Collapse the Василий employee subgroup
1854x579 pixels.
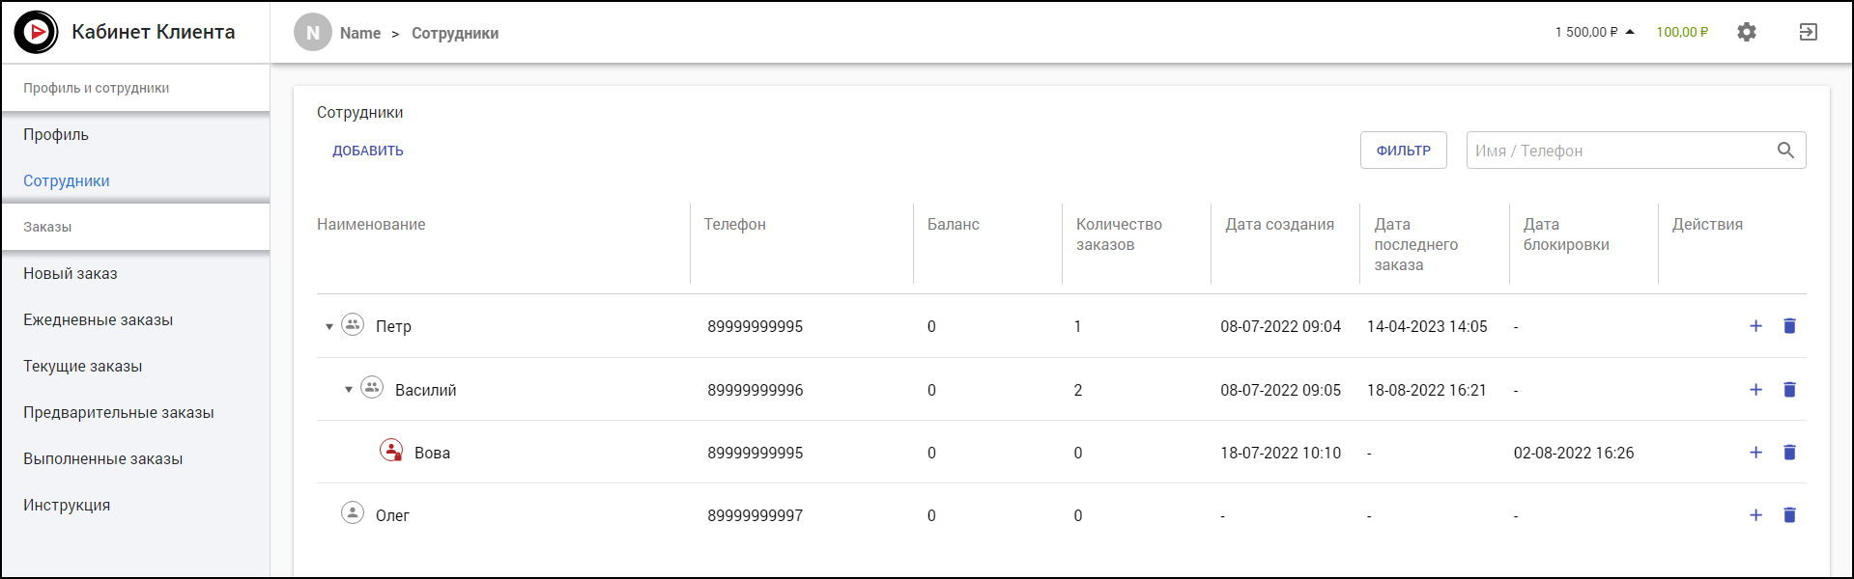(x=349, y=390)
